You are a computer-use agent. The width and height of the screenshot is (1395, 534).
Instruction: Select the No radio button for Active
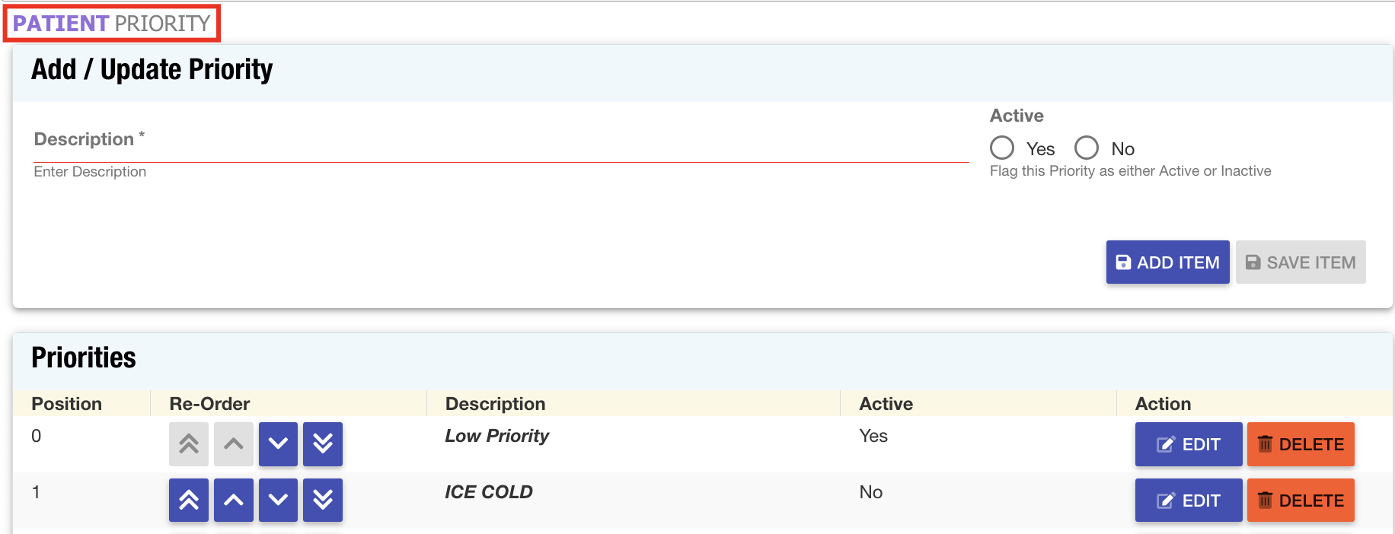point(1087,148)
